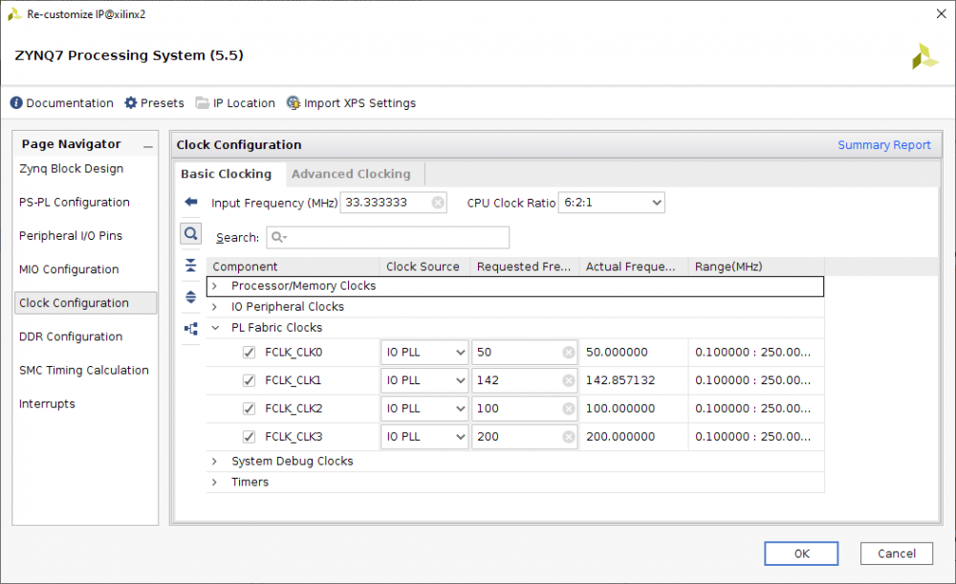Screen dimensions: 956x584
Task: Click the tree hierarchy view icon
Action: coord(191,329)
